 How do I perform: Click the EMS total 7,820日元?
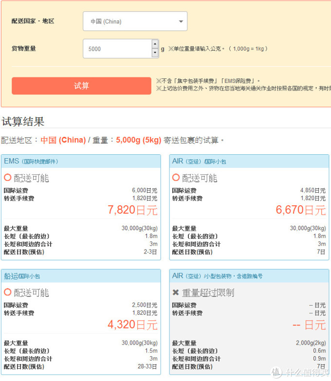pyautogui.click(x=132, y=210)
